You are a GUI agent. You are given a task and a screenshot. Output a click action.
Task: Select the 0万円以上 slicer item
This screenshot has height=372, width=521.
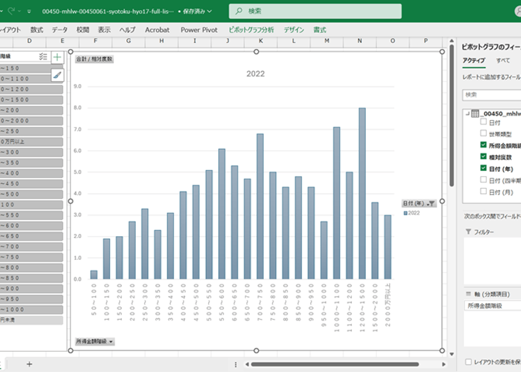click(x=31, y=142)
